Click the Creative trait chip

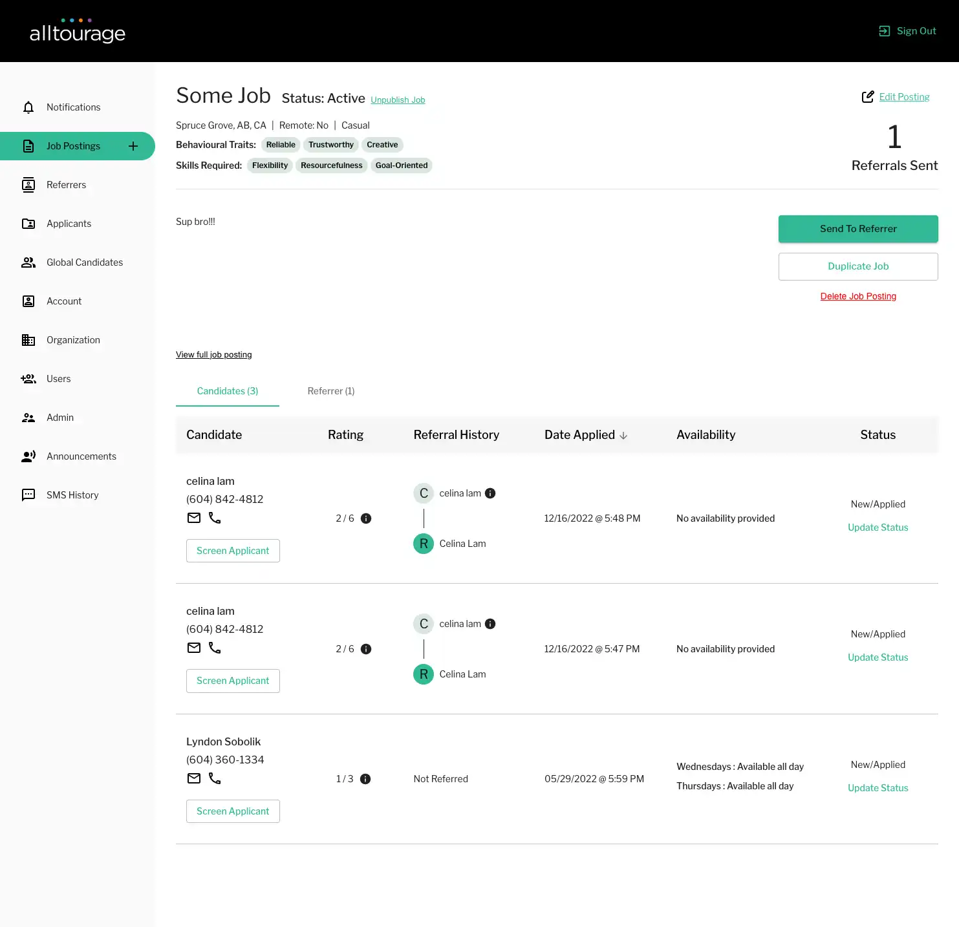tap(382, 145)
